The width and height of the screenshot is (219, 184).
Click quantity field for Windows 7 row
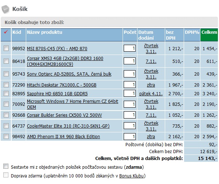[130, 104]
